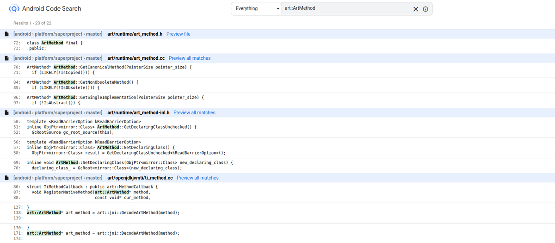Viewport: 555px width, 243px height.
Task: Open line 51 GetDeclaringClassUnchecked match
Action: (112, 127)
